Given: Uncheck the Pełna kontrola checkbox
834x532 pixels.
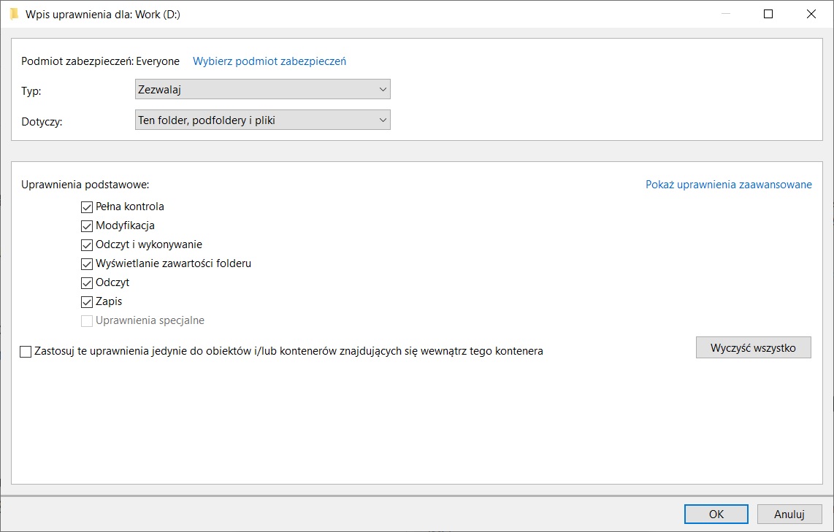Looking at the screenshot, I should [x=87, y=207].
